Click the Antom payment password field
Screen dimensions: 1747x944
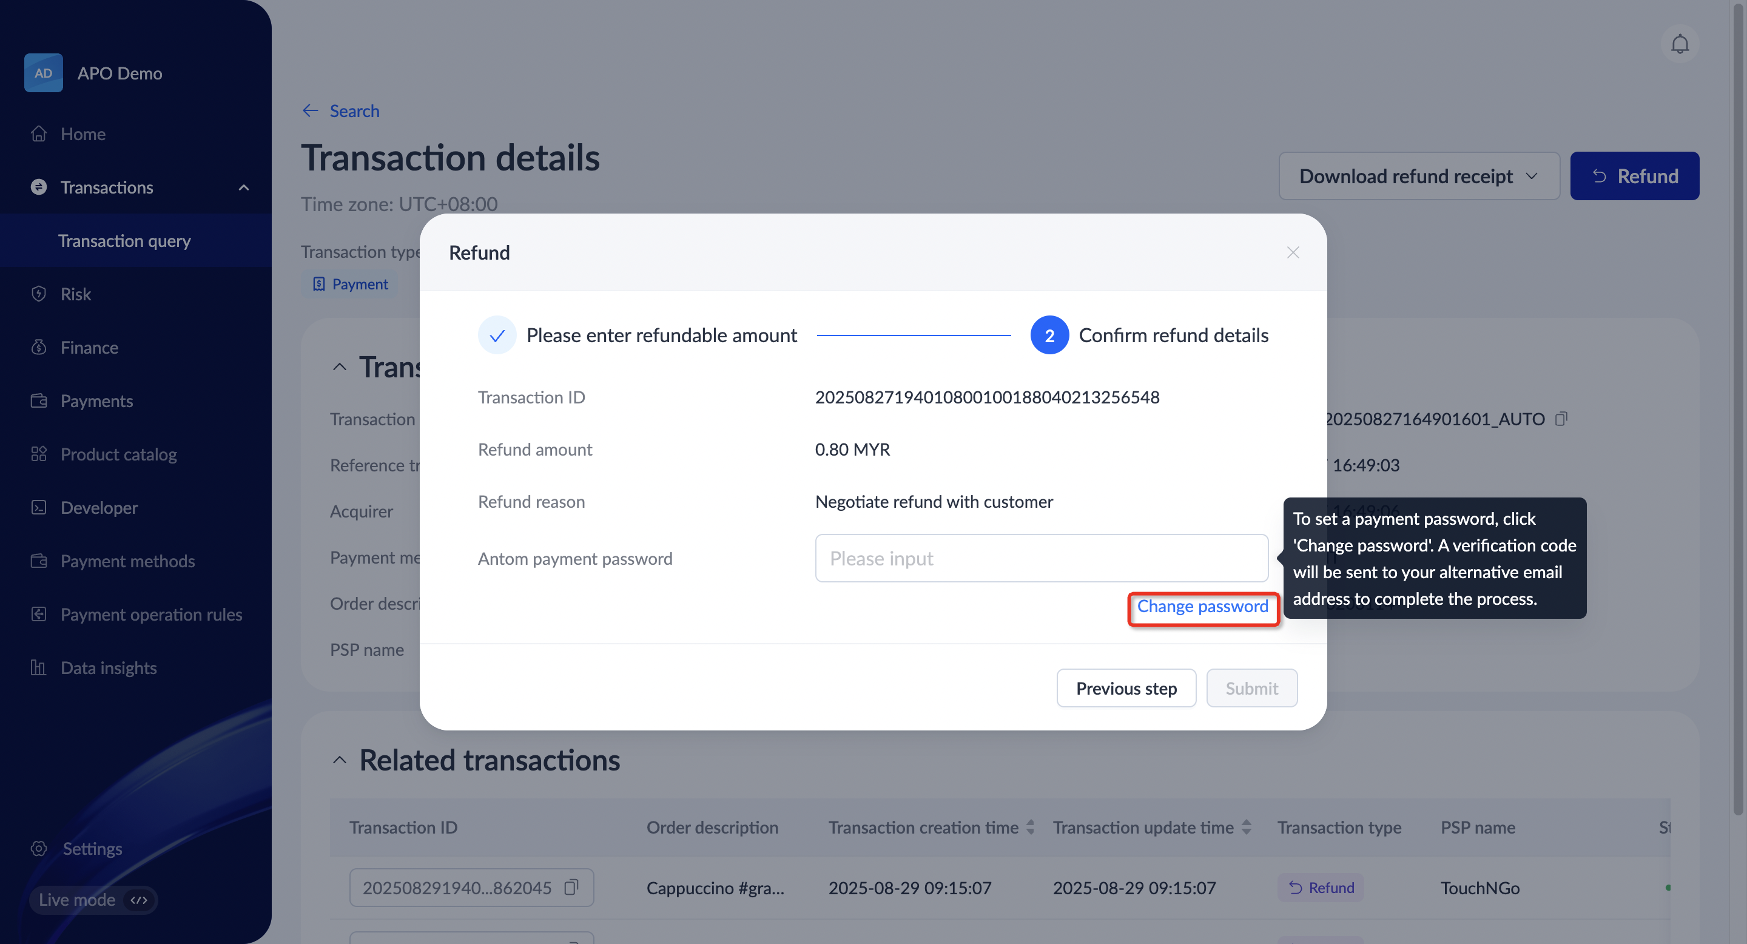coord(1041,558)
